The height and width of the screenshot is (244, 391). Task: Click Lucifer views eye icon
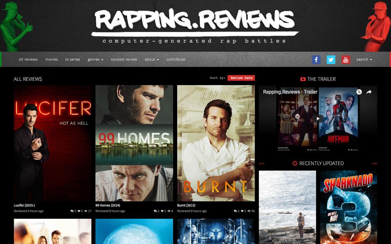[86, 211]
